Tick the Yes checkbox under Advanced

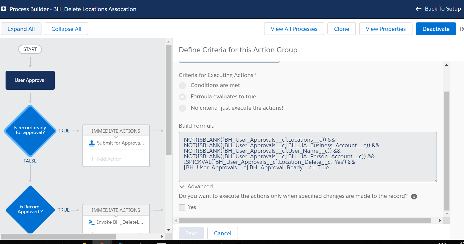pyautogui.click(x=182, y=207)
